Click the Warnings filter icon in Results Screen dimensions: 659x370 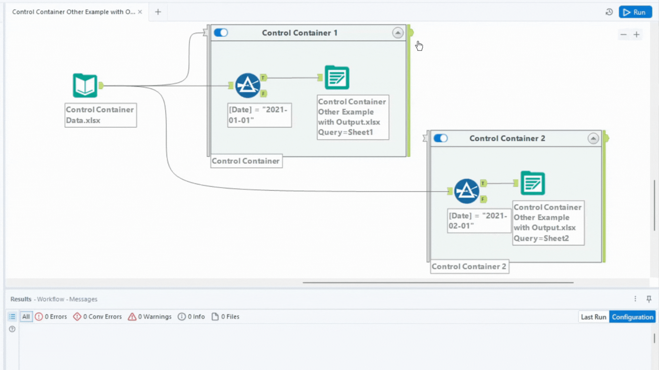132,317
